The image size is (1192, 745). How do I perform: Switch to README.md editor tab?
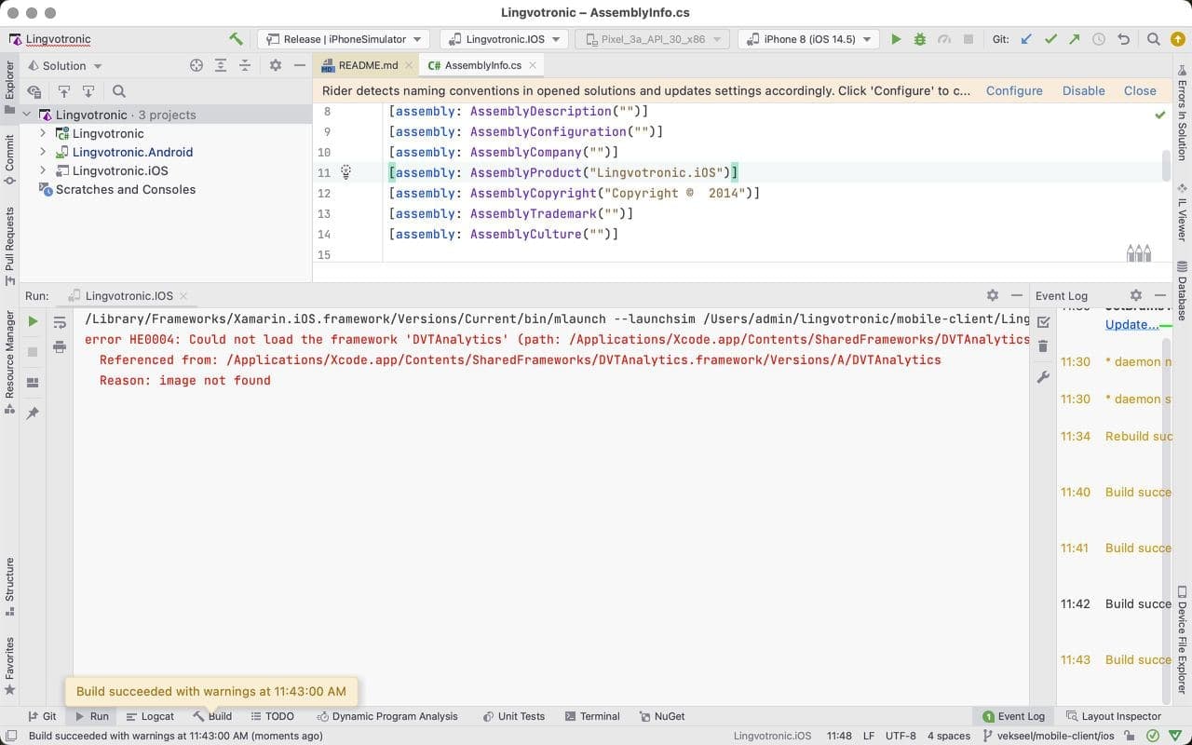367,65
